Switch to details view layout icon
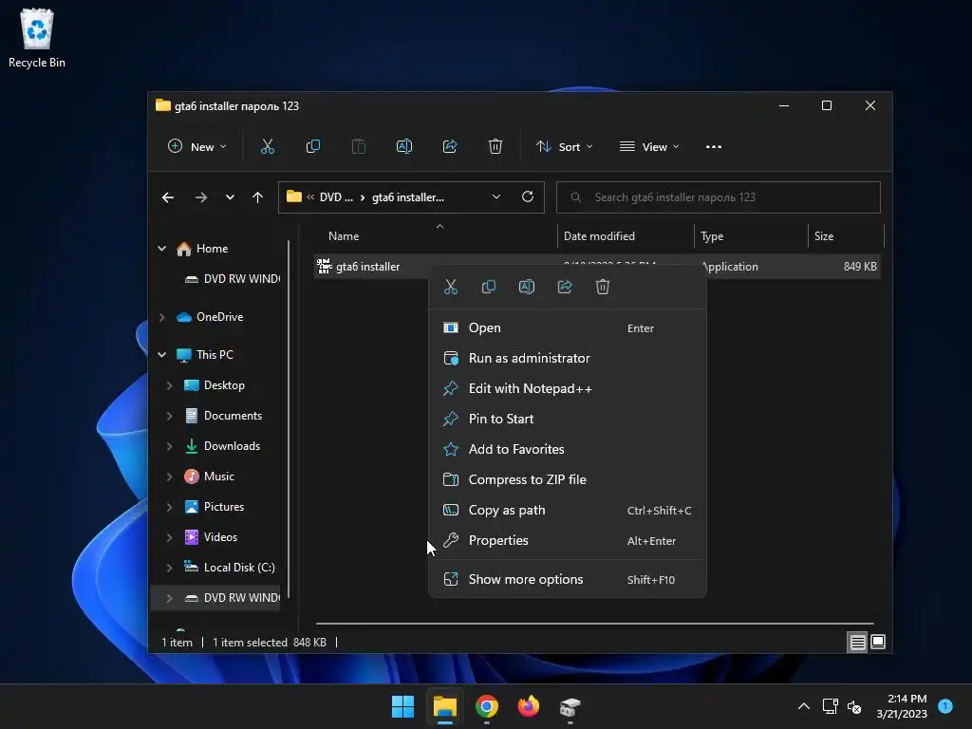 (x=857, y=643)
